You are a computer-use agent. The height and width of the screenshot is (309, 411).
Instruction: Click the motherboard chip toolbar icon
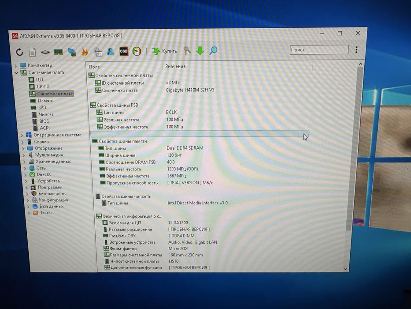coord(45,52)
